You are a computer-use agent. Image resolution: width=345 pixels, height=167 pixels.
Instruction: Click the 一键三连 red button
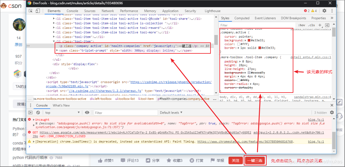tap(255, 160)
